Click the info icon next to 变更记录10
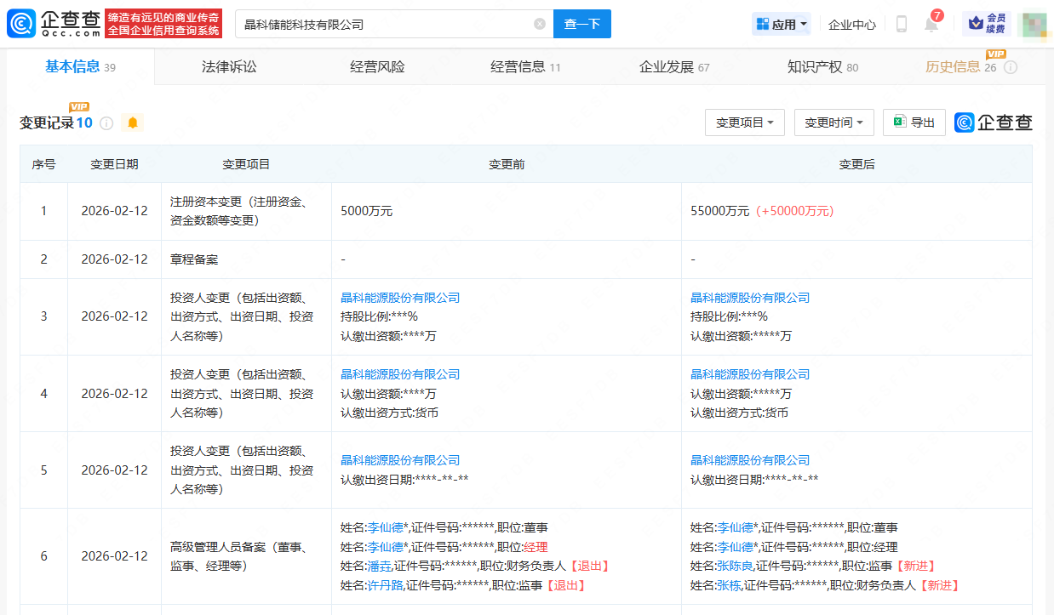 pos(106,123)
